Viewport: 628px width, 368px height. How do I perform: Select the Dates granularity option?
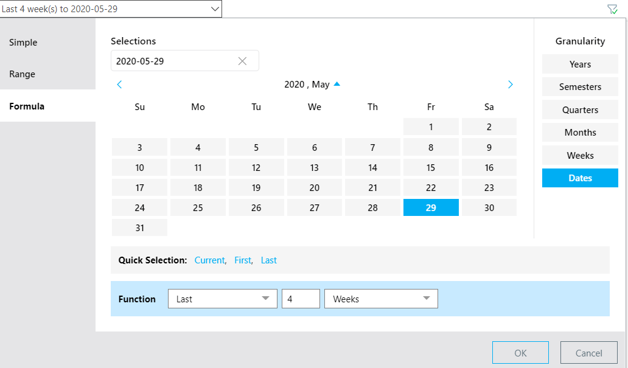[580, 178]
